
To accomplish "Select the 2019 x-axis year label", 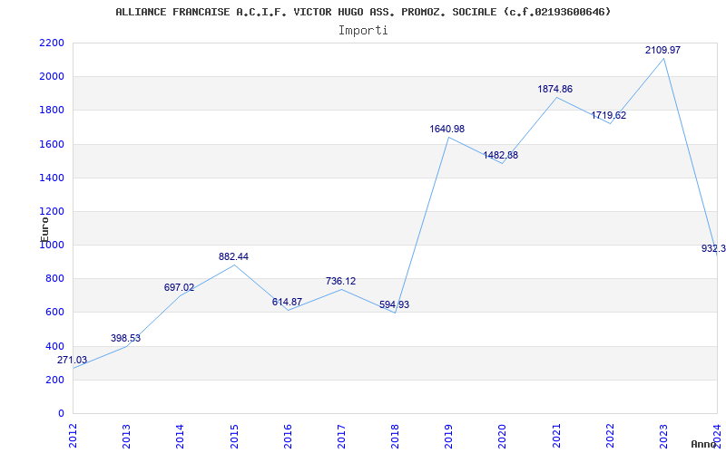I will coord(449,436).
